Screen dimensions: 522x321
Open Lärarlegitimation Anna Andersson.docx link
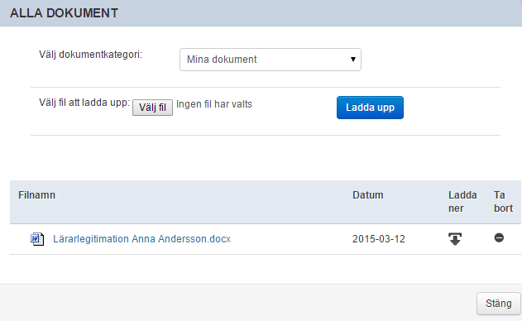[x=141, y=239]
